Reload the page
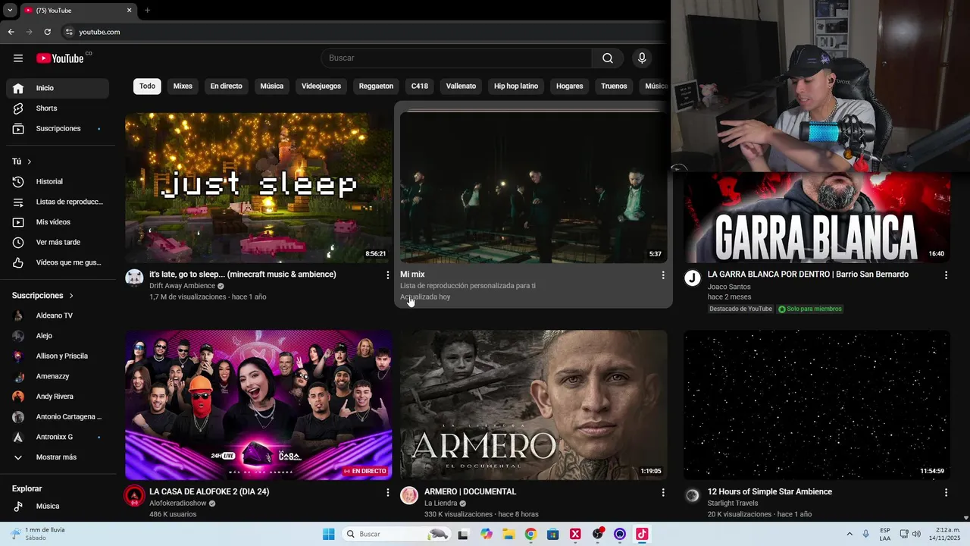The image size is (970, 546). (x=47, y=32)
